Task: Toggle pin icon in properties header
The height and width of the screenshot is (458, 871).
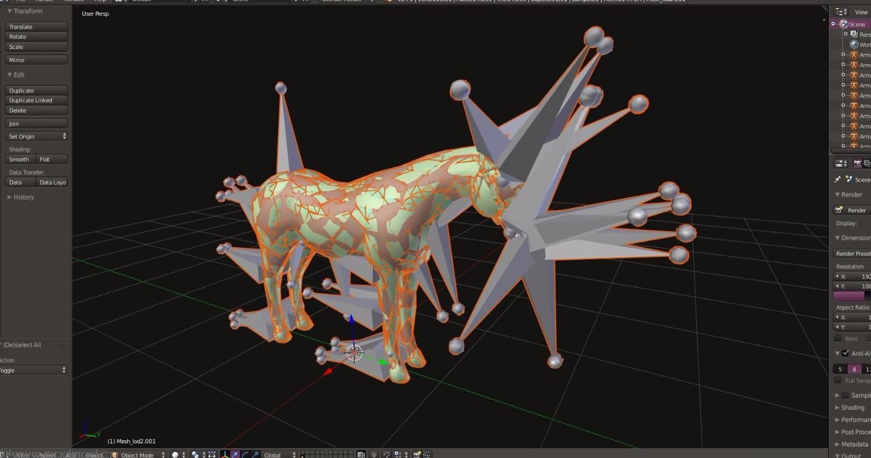Action: (837, 179)
